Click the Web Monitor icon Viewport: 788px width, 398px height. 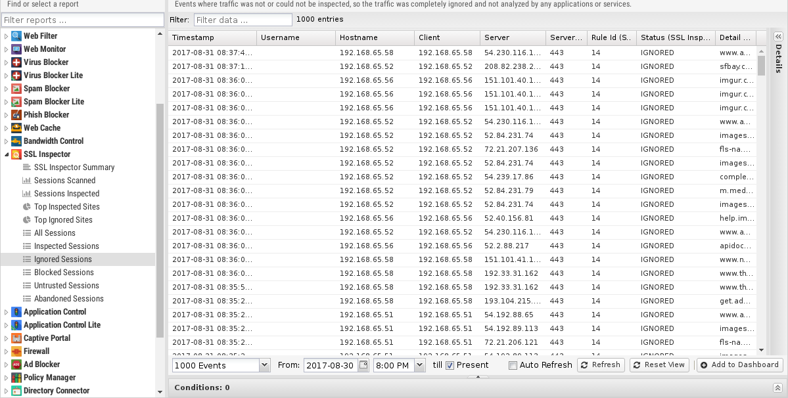point(16,49)
